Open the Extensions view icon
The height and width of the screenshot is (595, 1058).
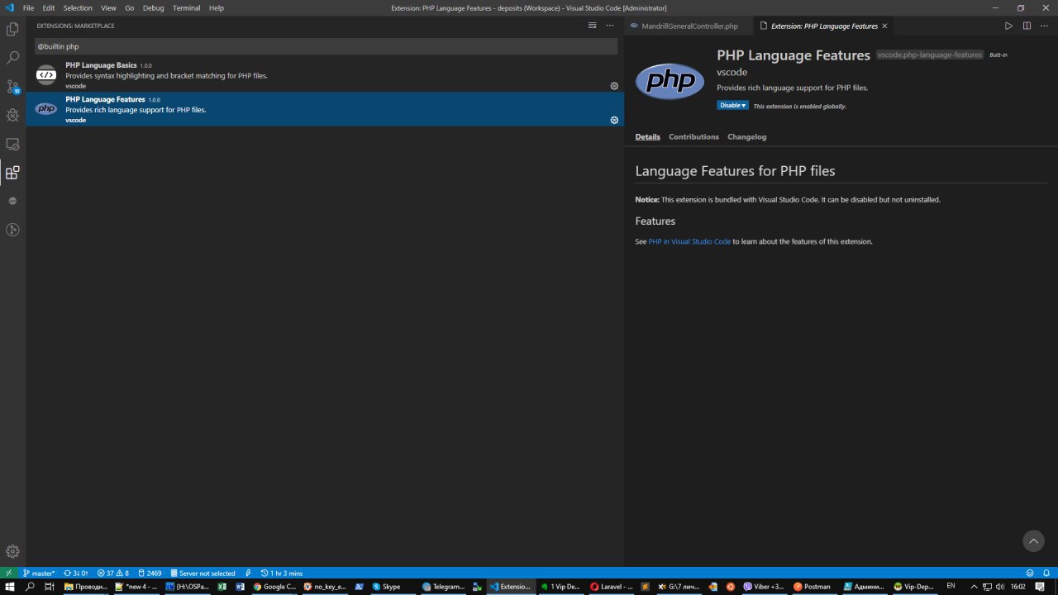[12, 173]
